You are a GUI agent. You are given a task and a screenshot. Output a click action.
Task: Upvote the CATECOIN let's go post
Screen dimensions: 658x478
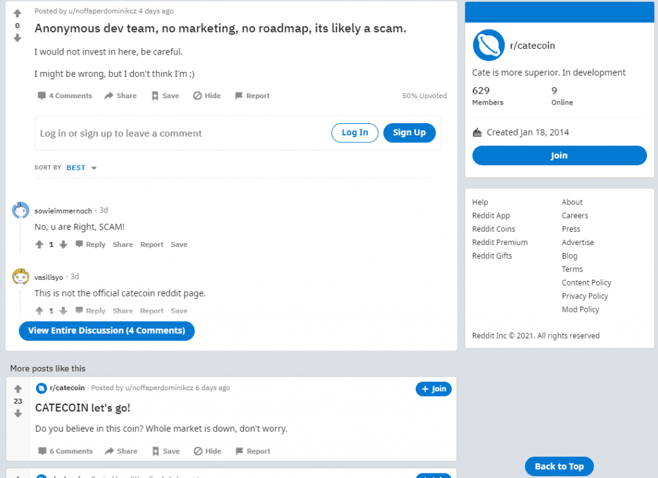tap(18, 389)
